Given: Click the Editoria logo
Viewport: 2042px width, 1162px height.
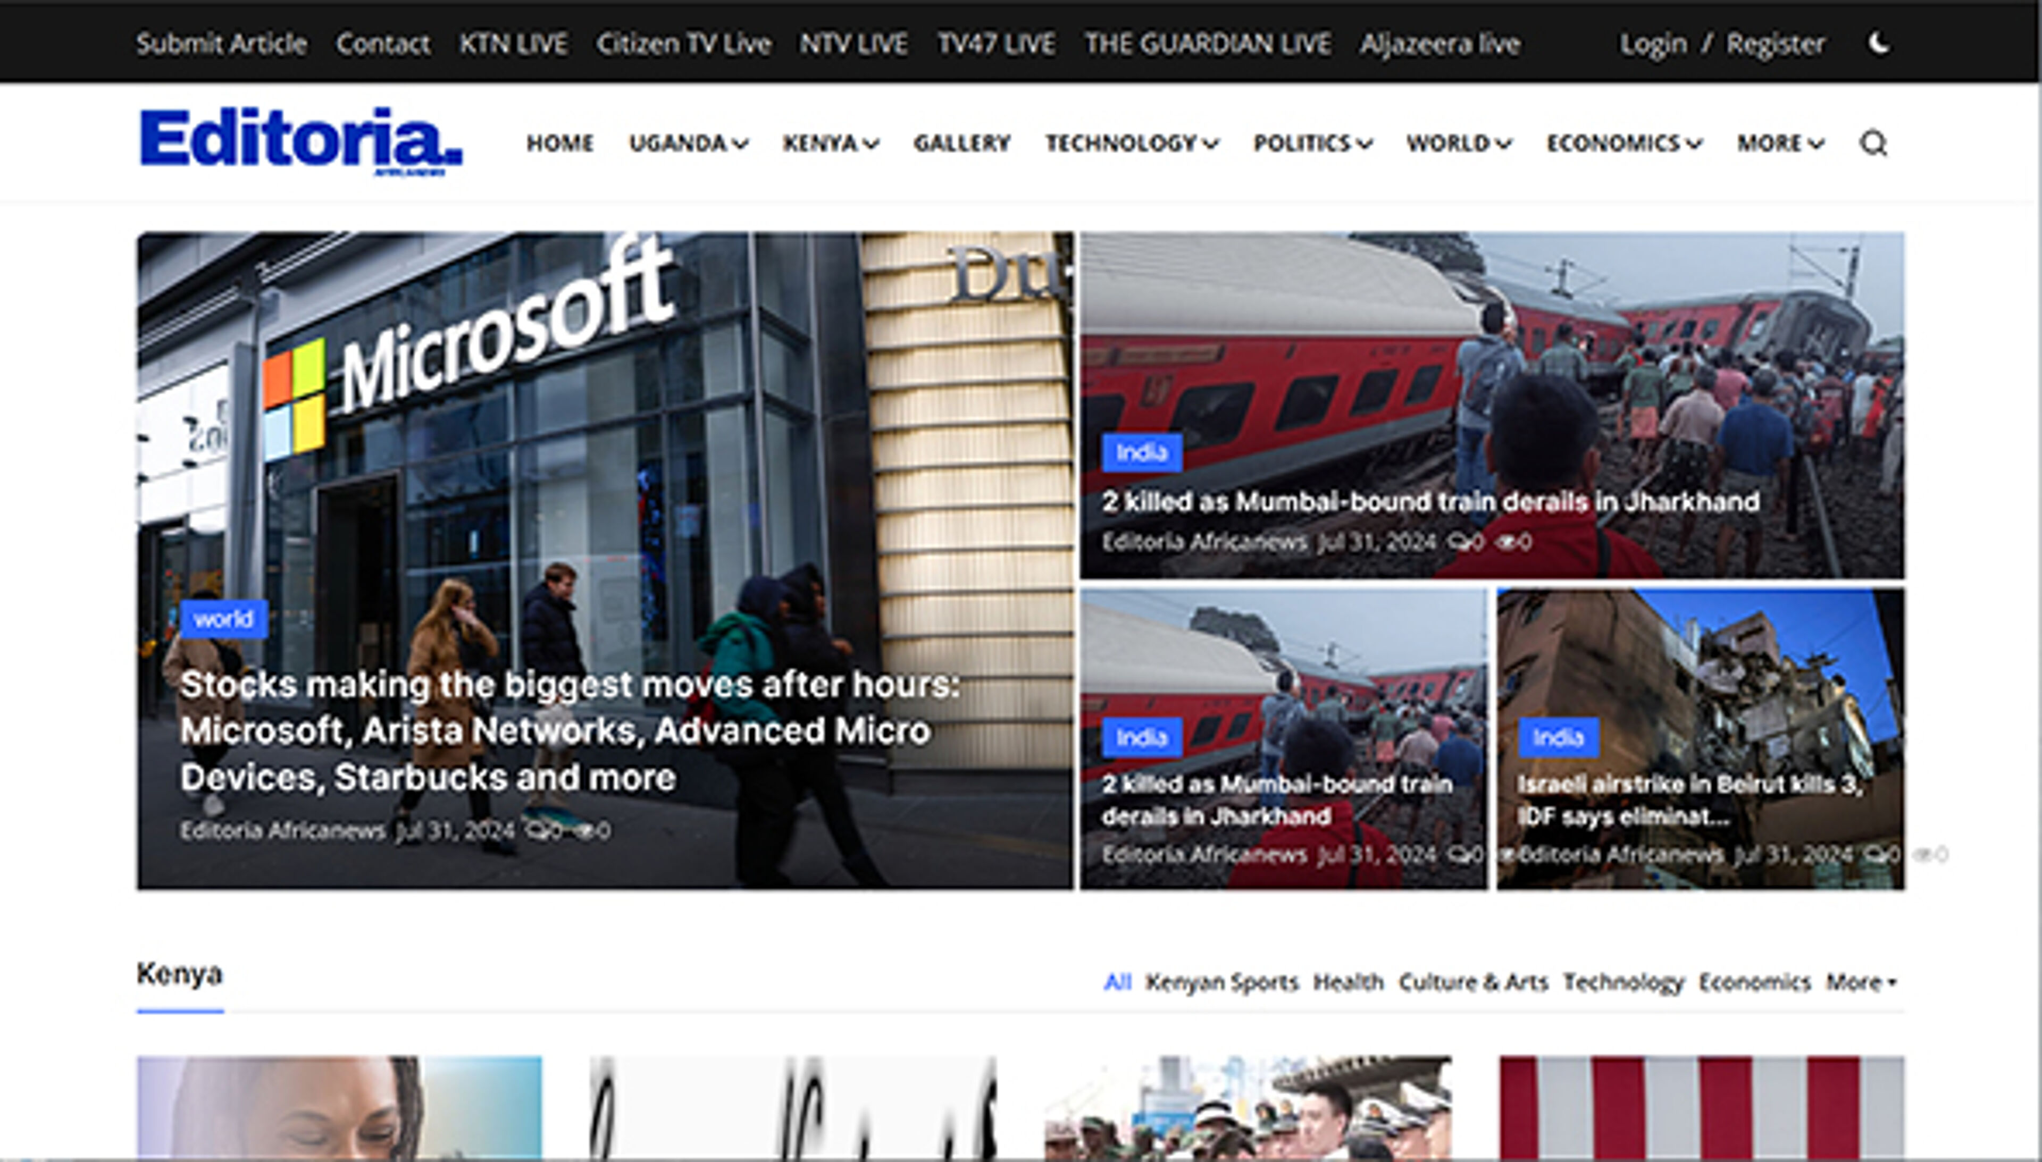Looking at the screenshot, I should (x=300, y=140).
